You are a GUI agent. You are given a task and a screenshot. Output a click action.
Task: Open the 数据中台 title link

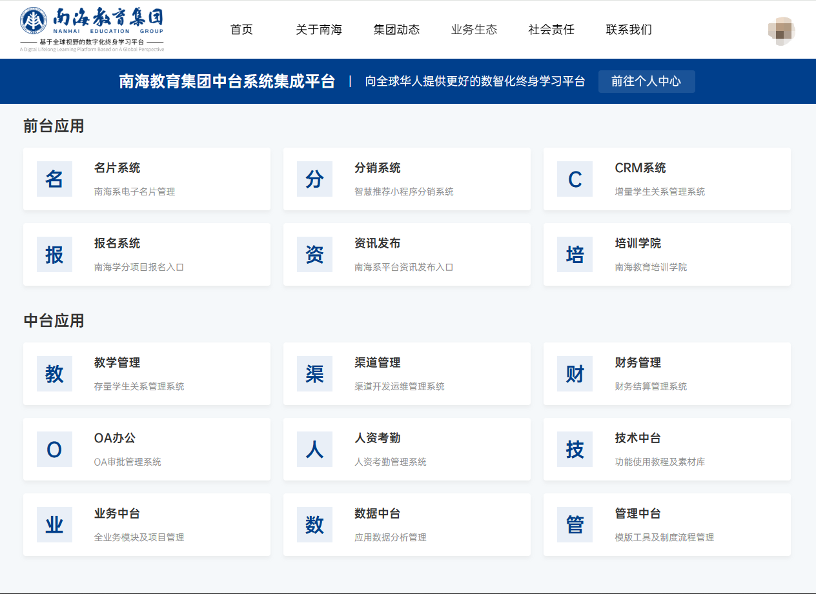[x=377, y=513]
